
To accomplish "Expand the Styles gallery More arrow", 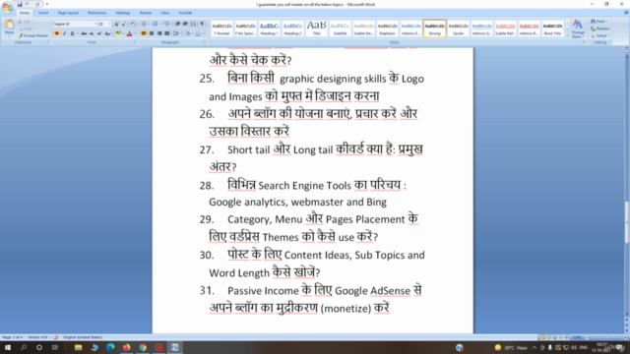I will click(567, 35).
